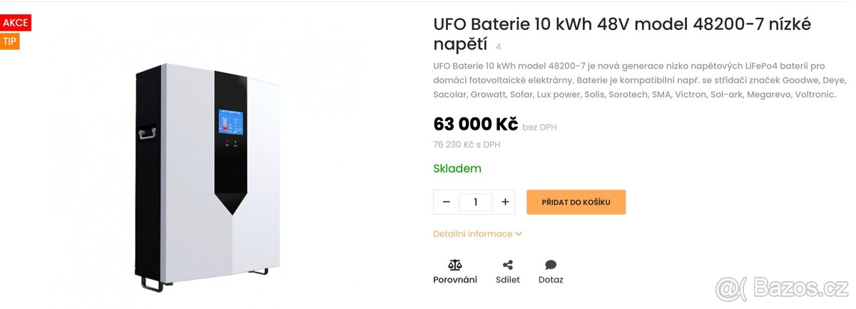Screen dimensions: 856x309
Task: Click the review count number after the title
Action: click(x=498, y=47)
